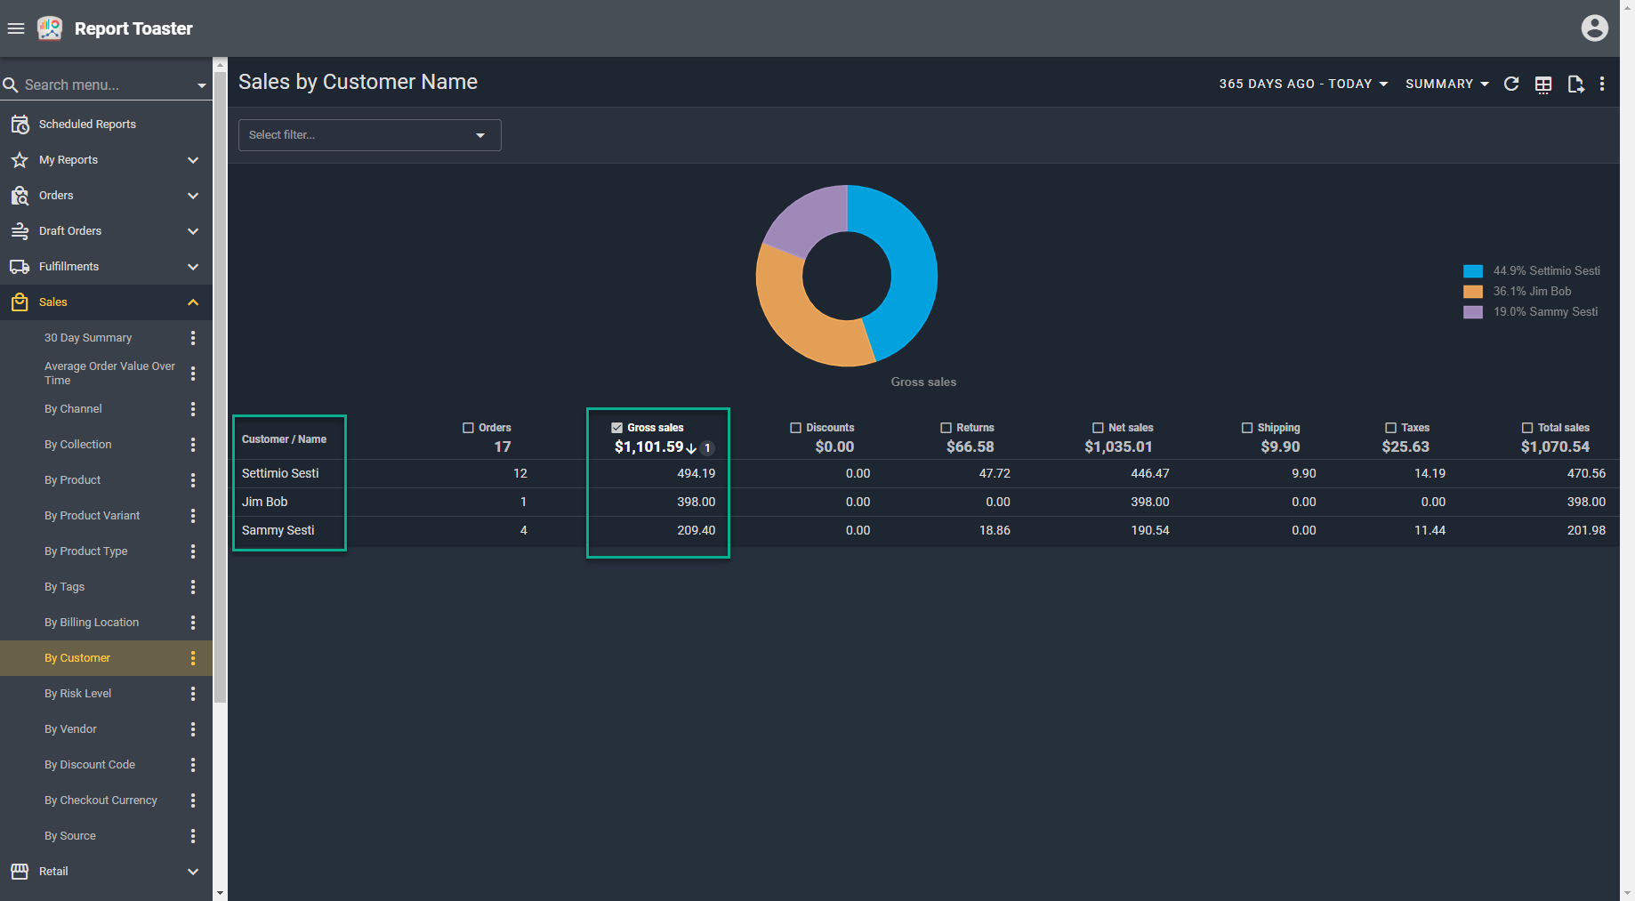Image resolution: width=1635 pixels, height=901 pixels.
Task: Enable the Orders column checkbox
Action: click(468, 428)
